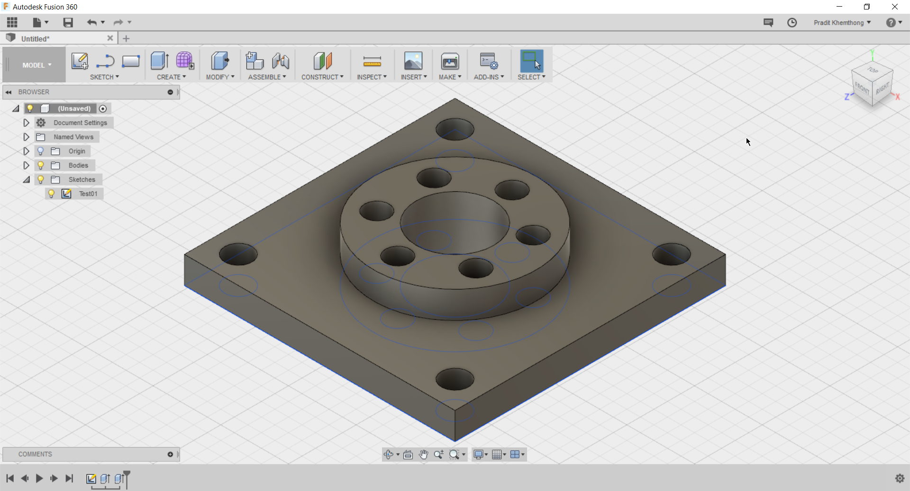Select the Pan tool in navigation bar
The height and width of the screenshot is (491, 910).
(423, 454)
